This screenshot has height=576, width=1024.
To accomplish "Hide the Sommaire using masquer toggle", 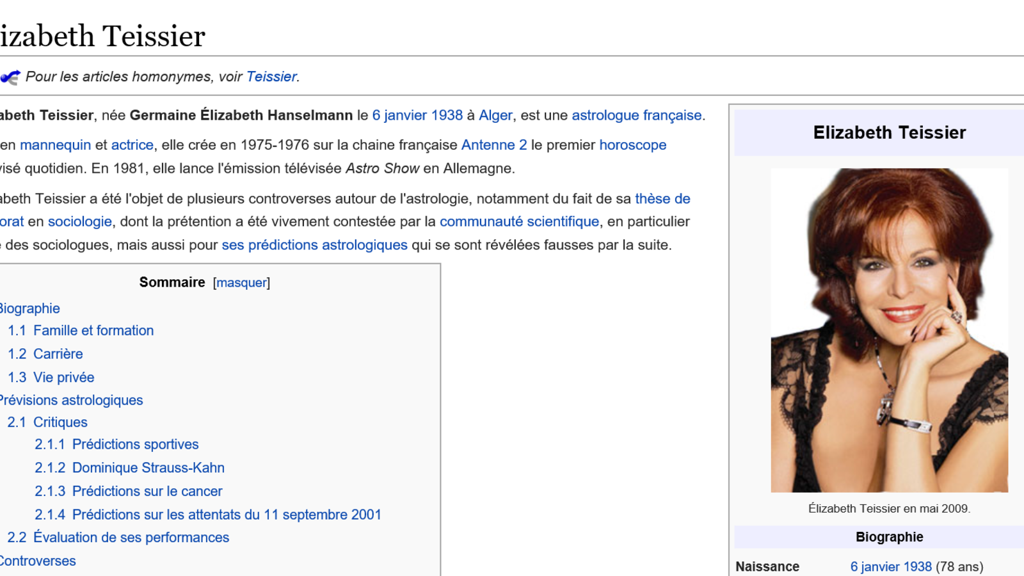I will 241,283.
